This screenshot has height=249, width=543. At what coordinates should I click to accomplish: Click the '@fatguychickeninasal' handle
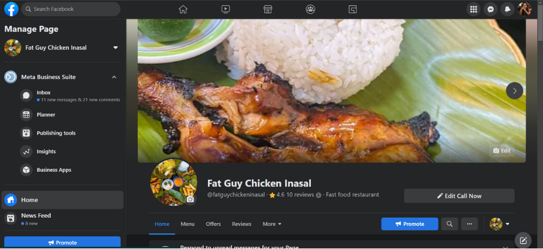[236, 195]
